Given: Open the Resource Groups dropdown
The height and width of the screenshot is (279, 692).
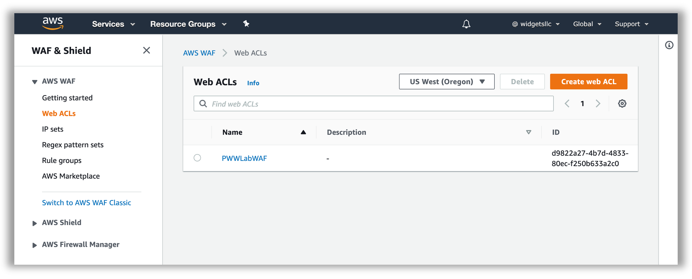Looking at the screenshot, I should (188, 24).
